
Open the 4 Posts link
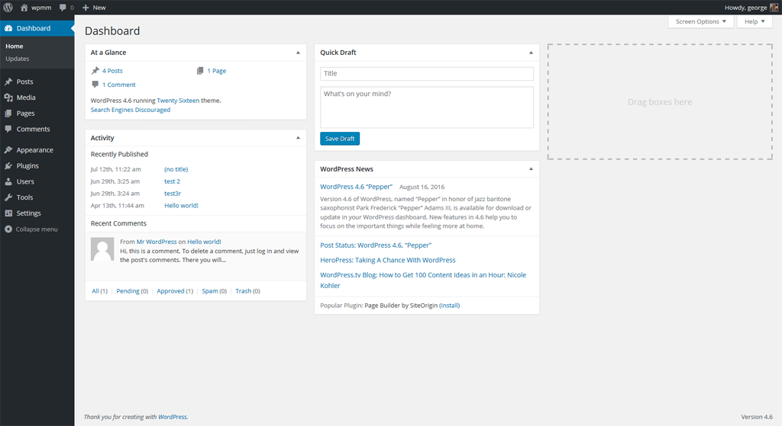coord(112,71)
